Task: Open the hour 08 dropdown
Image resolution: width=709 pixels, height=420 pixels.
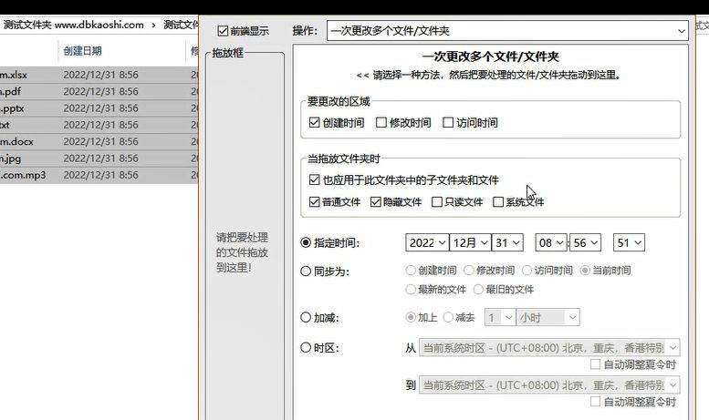Action: 550,242
